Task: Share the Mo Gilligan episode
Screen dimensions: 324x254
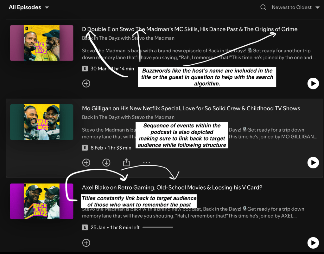Action: (126, 163)
